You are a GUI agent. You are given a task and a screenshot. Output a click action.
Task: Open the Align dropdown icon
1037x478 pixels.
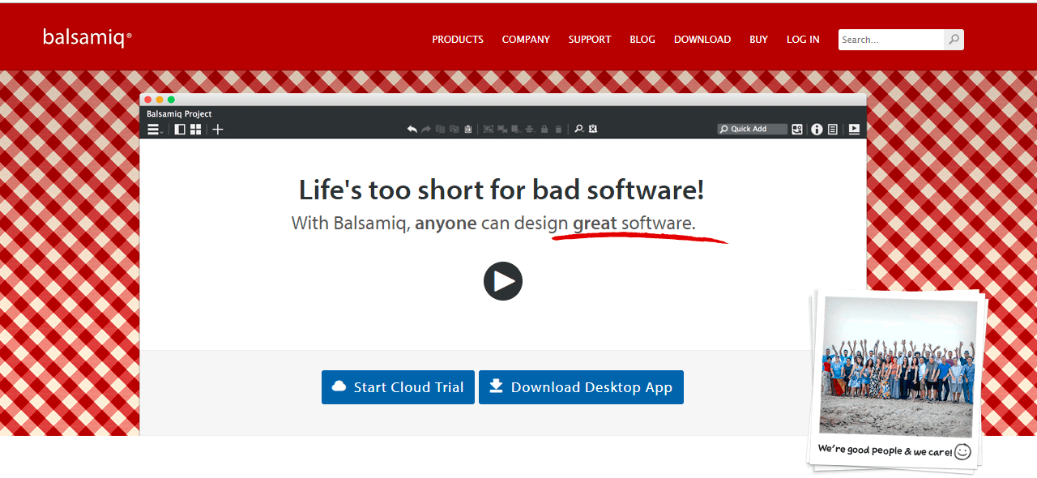click(531, 129)
